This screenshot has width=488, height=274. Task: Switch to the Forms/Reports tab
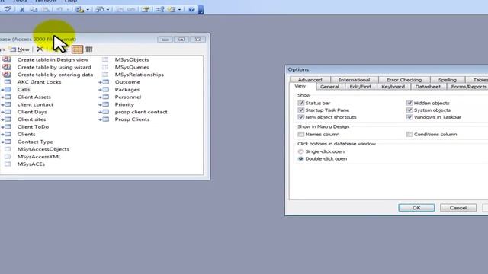point(469,87)
